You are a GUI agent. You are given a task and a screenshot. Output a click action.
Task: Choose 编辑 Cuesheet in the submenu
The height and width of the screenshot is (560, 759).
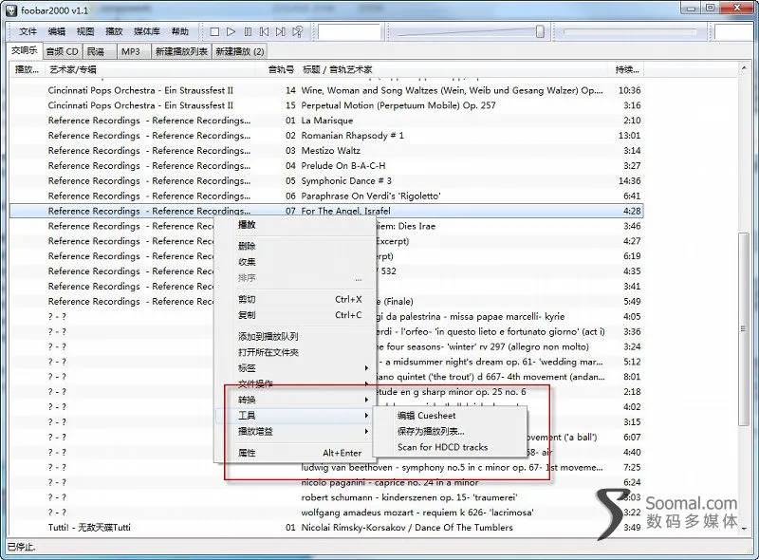tap(450, 416)
